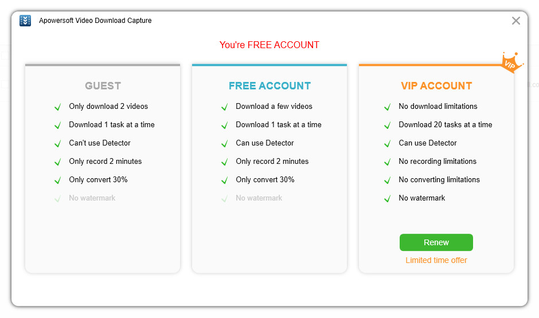Click checkmark next to No download limitations
This screenshot has width=539, height=318.
pos(388,107)
